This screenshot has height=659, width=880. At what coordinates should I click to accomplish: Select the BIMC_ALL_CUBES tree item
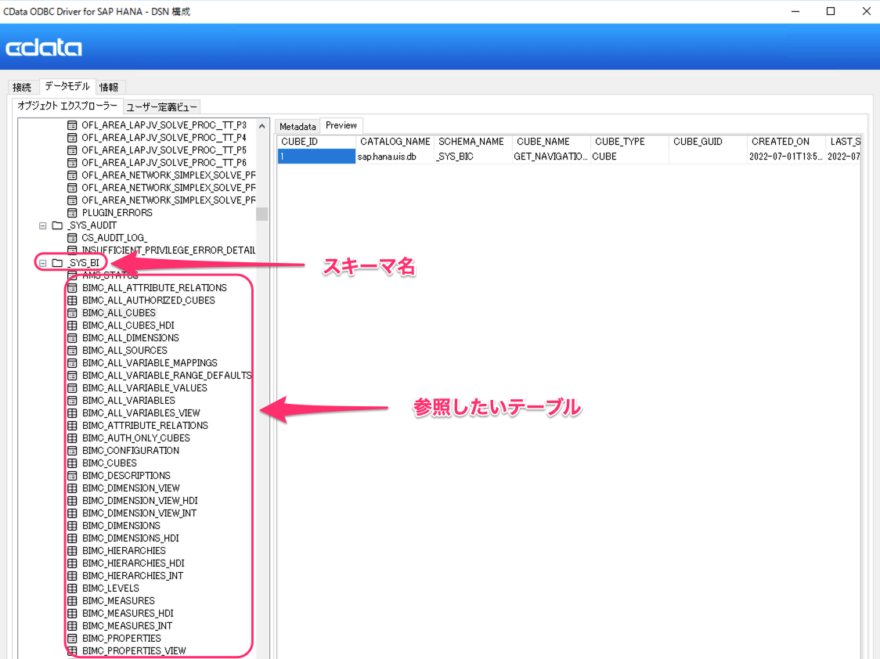pos(118,313)
